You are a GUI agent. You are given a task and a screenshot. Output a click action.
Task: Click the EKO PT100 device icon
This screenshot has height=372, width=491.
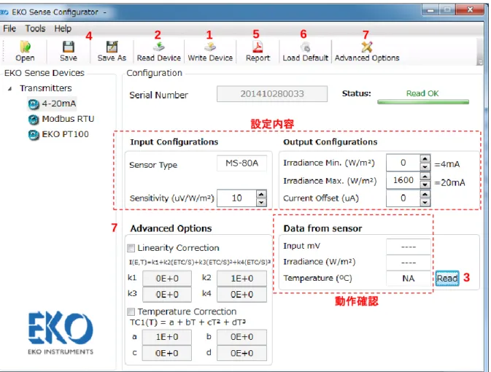pyautogui.click(x=34, y=135)
